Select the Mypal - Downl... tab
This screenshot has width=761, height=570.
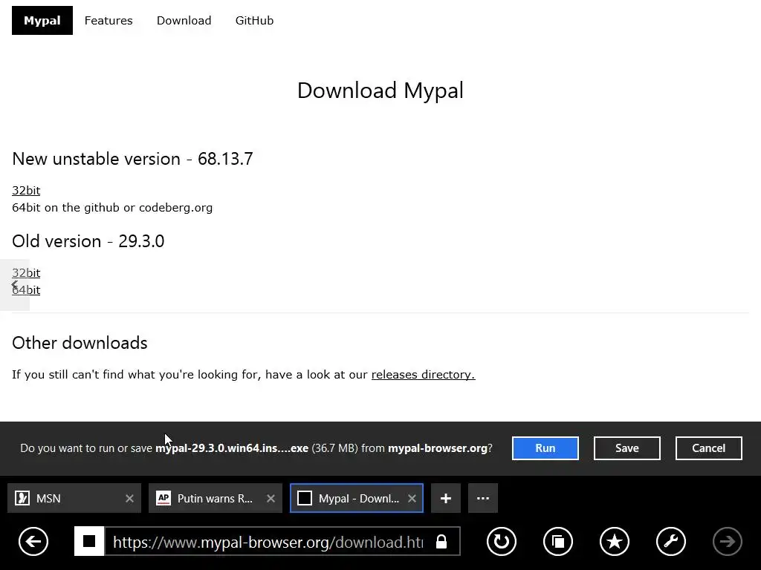357,498
